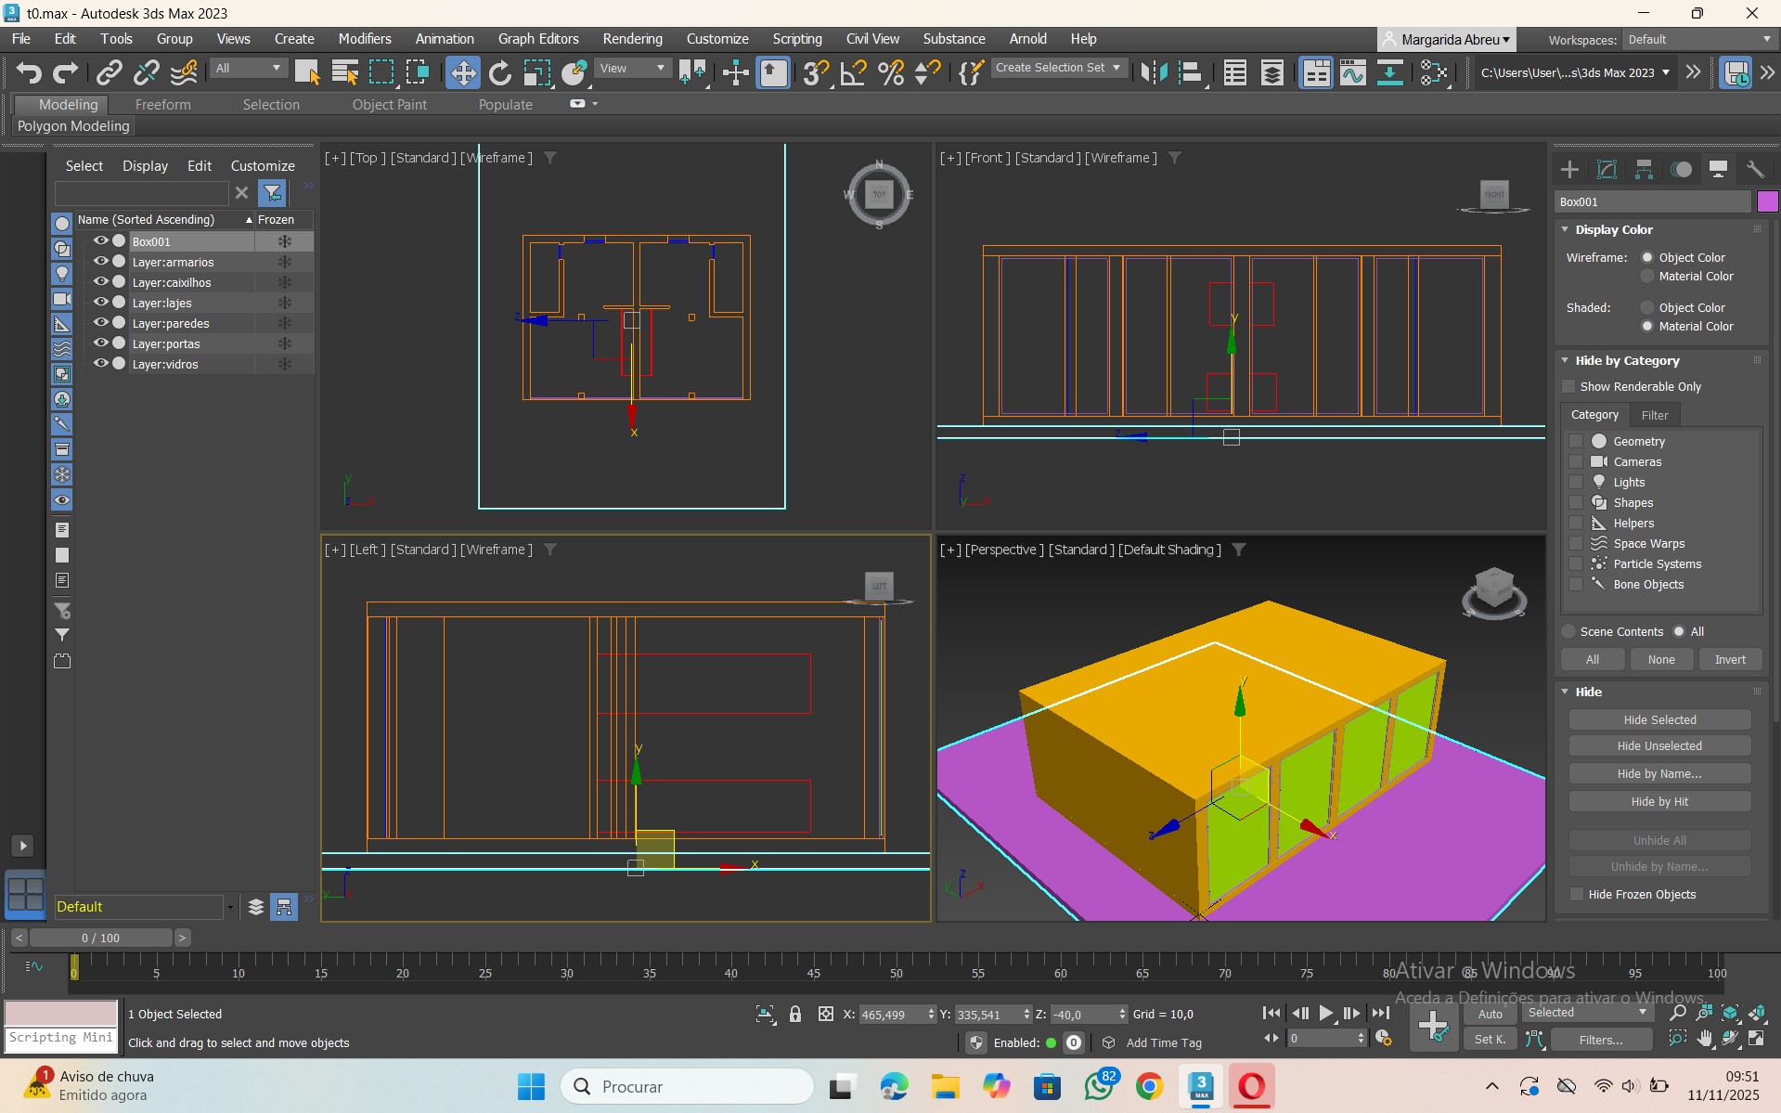Switch to the Freeform ribbon tab

pyautogui.click(x=162, y=105)
